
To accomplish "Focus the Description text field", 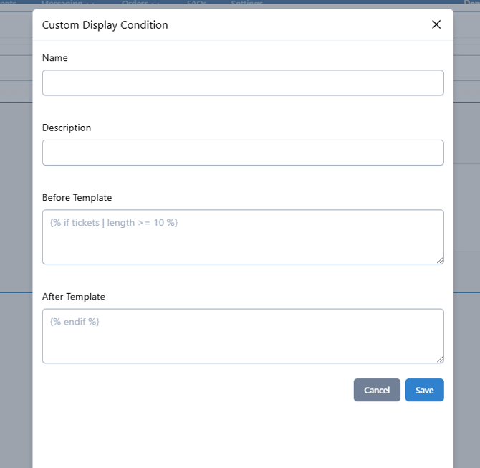I will coord(243,153).
